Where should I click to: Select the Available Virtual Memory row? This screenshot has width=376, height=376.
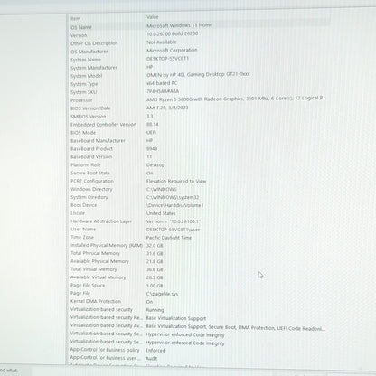(x=199, y=277)
